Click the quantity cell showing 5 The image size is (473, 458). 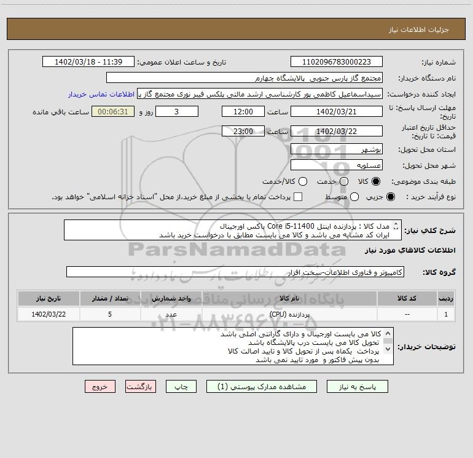tap(110, 314)
